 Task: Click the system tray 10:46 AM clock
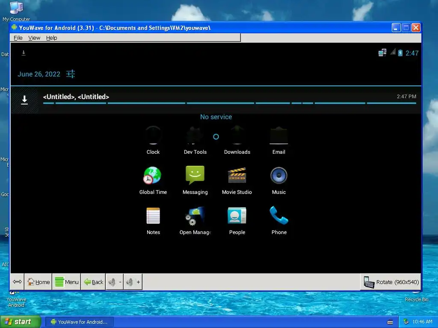click(422, 322)
